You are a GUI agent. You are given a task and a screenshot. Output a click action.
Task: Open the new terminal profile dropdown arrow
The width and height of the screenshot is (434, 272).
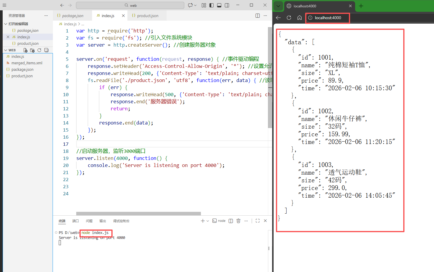pos(208,221)
